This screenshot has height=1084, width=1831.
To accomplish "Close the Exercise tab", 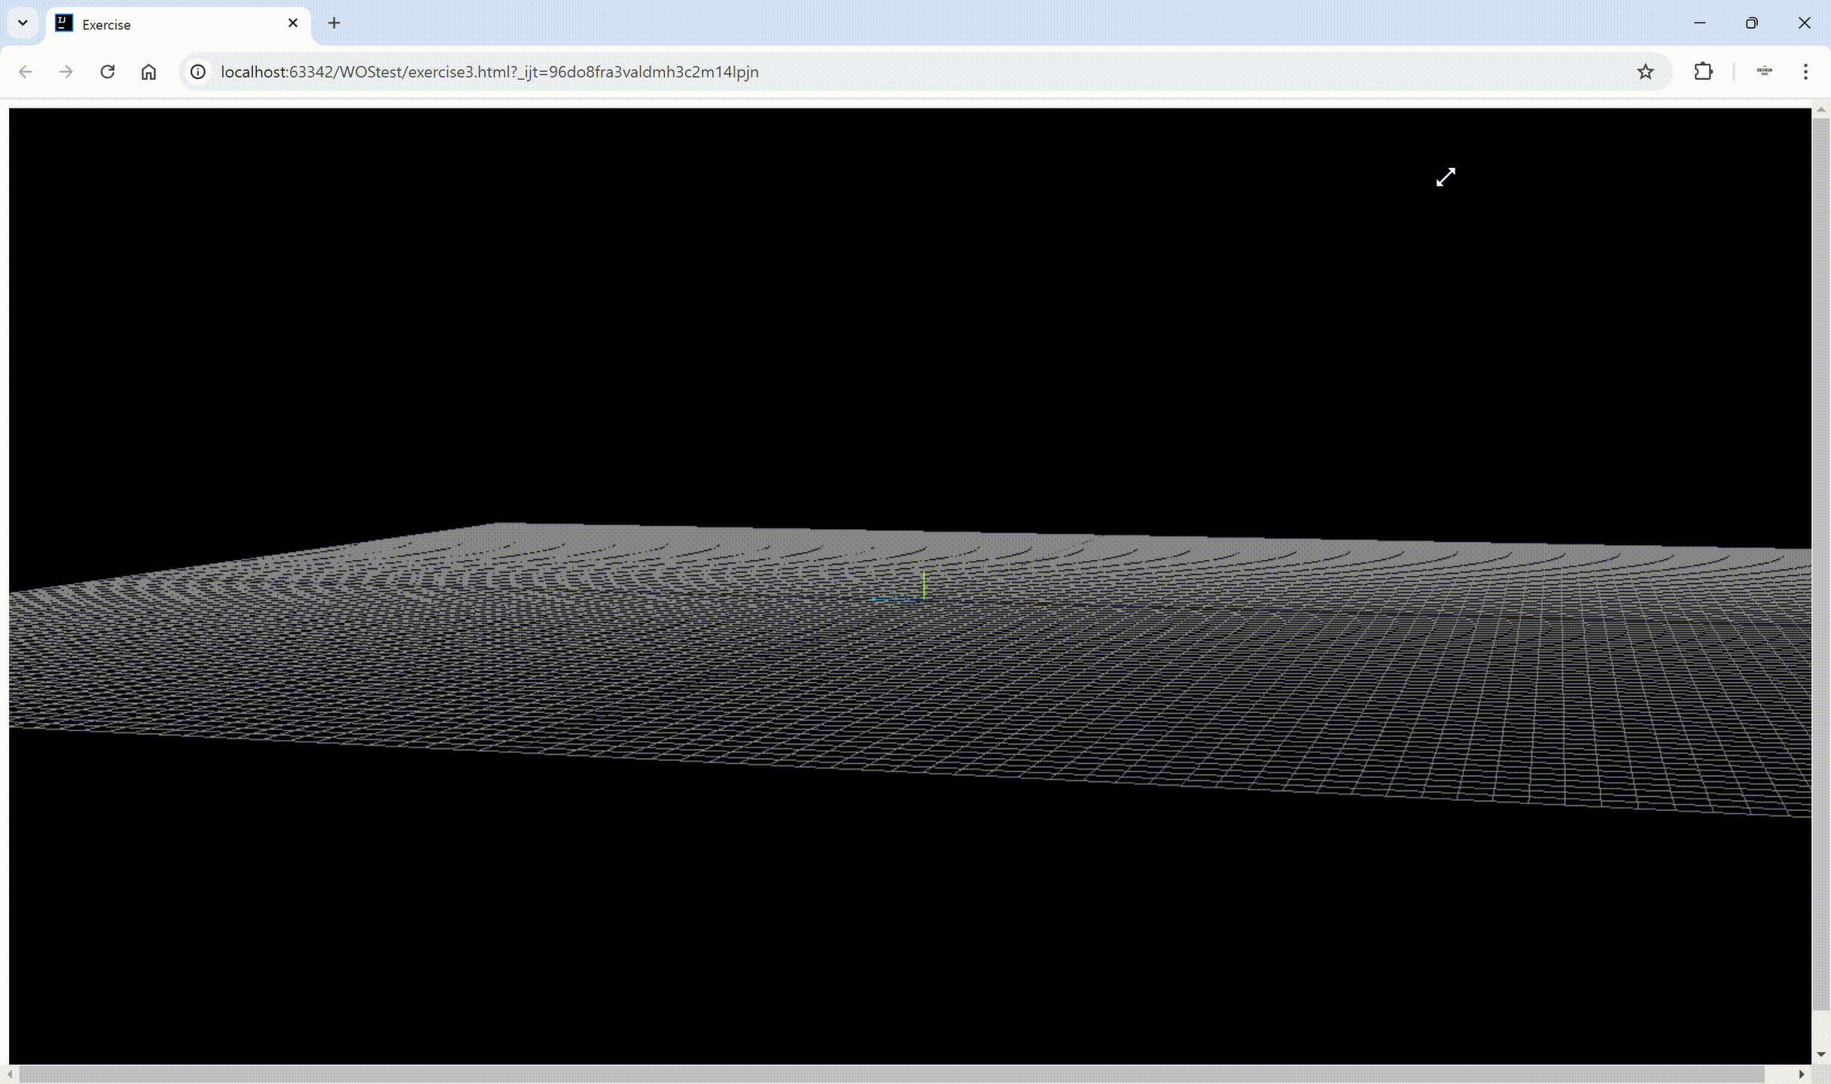I will [x=293, y=23].
